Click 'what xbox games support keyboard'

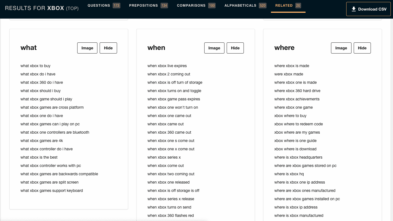coord(52,190)
